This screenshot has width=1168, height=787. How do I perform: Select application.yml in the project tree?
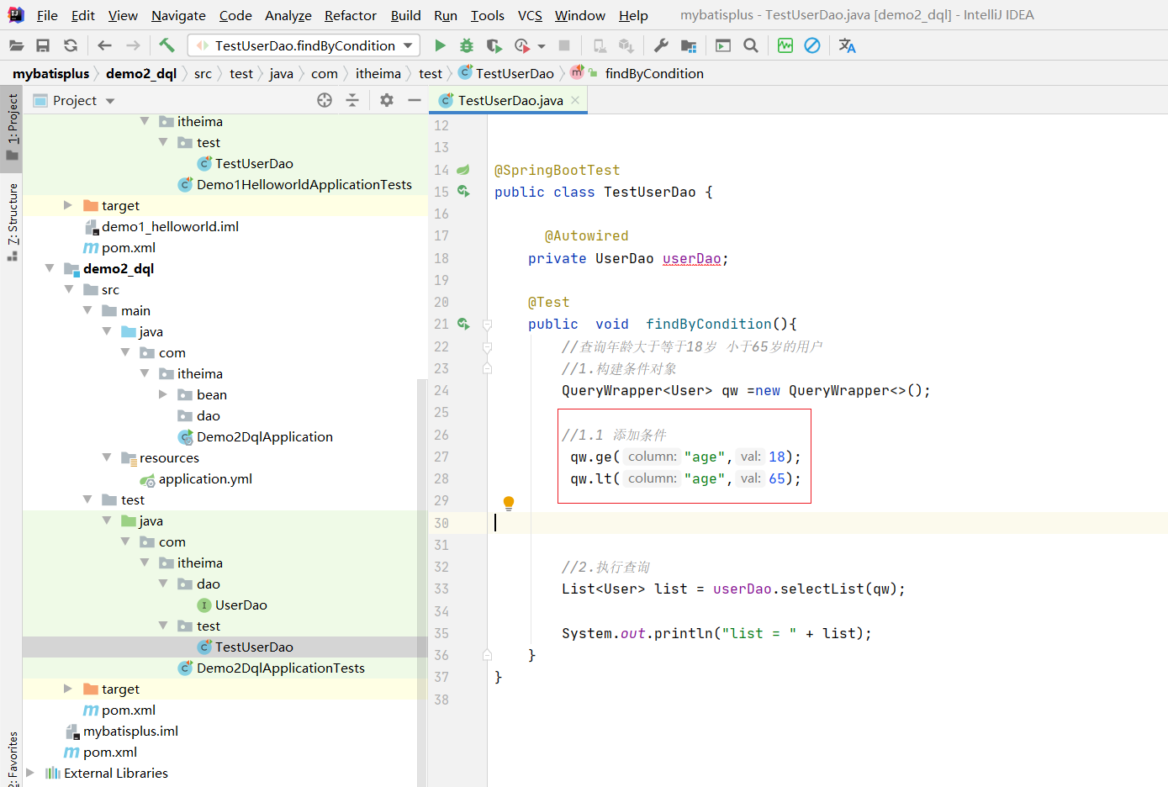(205, 478)
